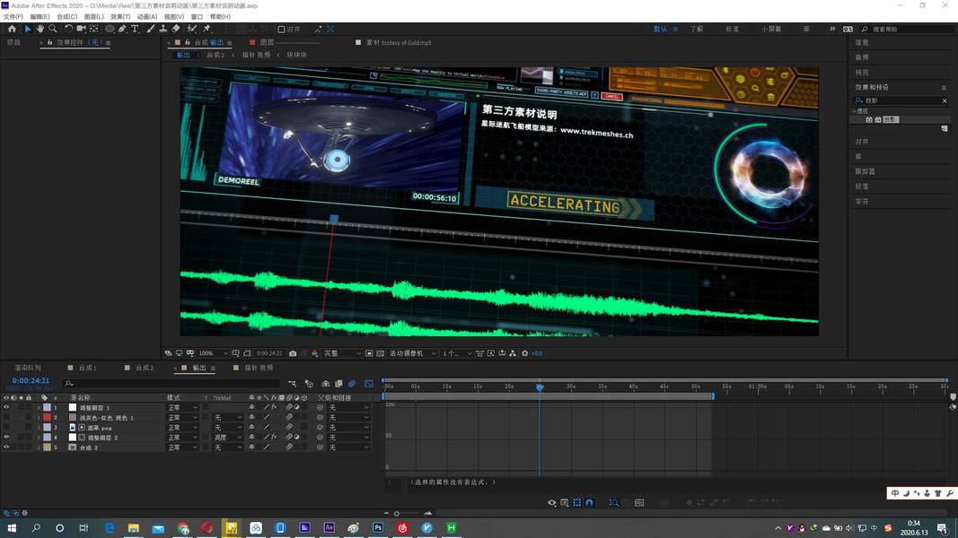958x538 pixels.
Task: Open the composition flowchart icon in viewer
Action: click(513, 353)
